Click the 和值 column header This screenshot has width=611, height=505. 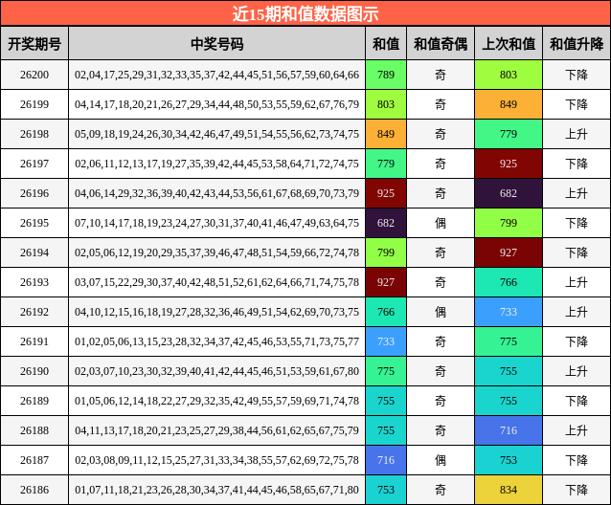pos(386,44)
